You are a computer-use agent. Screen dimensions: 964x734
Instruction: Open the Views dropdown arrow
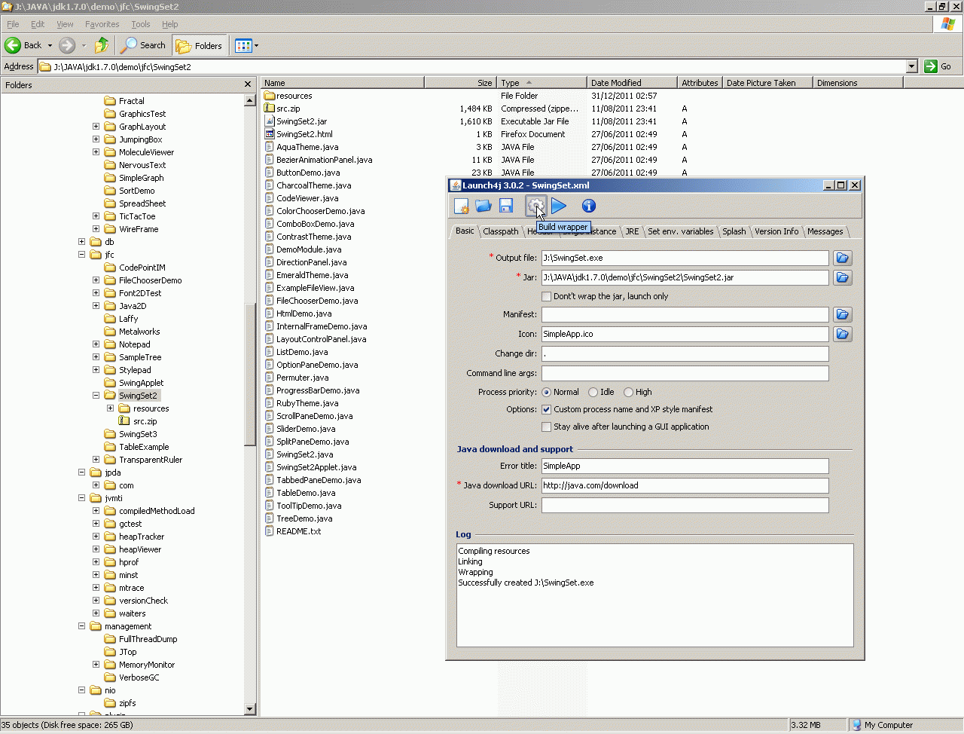click(256, 45)
